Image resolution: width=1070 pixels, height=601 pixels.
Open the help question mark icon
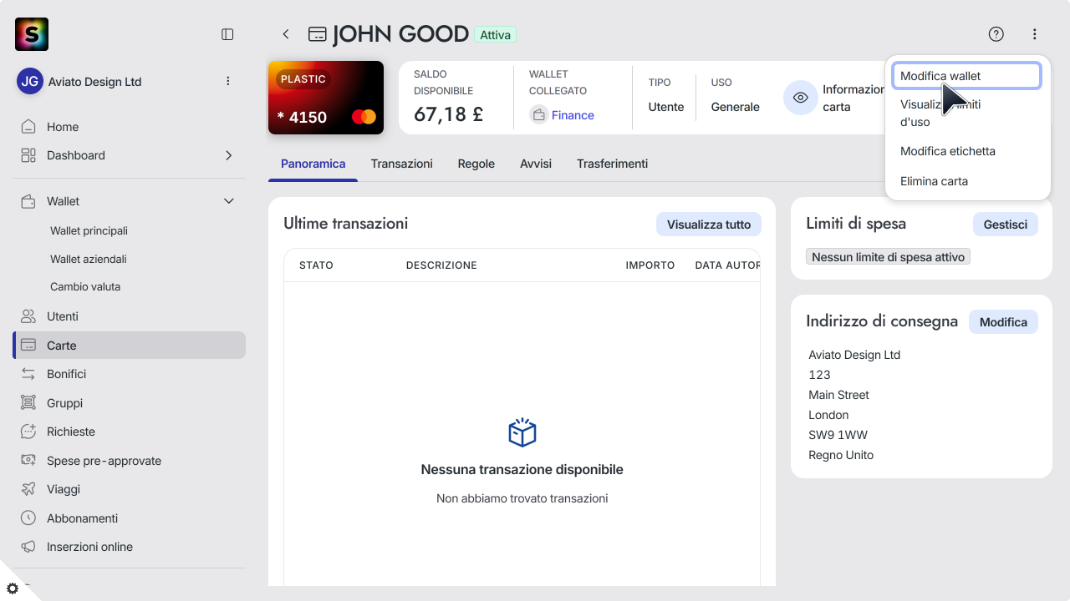(996, 34)
